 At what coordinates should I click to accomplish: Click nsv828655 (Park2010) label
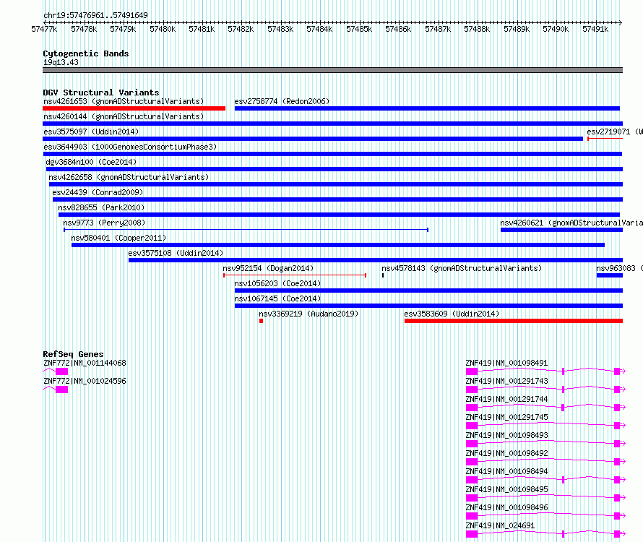tap(101, 207)
